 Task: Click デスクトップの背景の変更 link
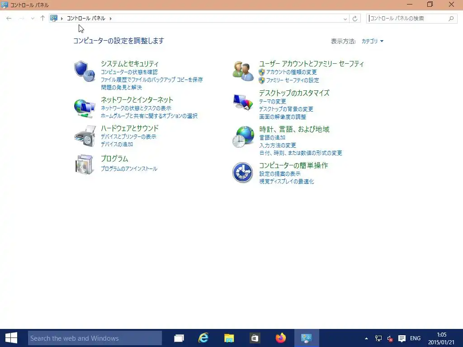coord(286,109)
